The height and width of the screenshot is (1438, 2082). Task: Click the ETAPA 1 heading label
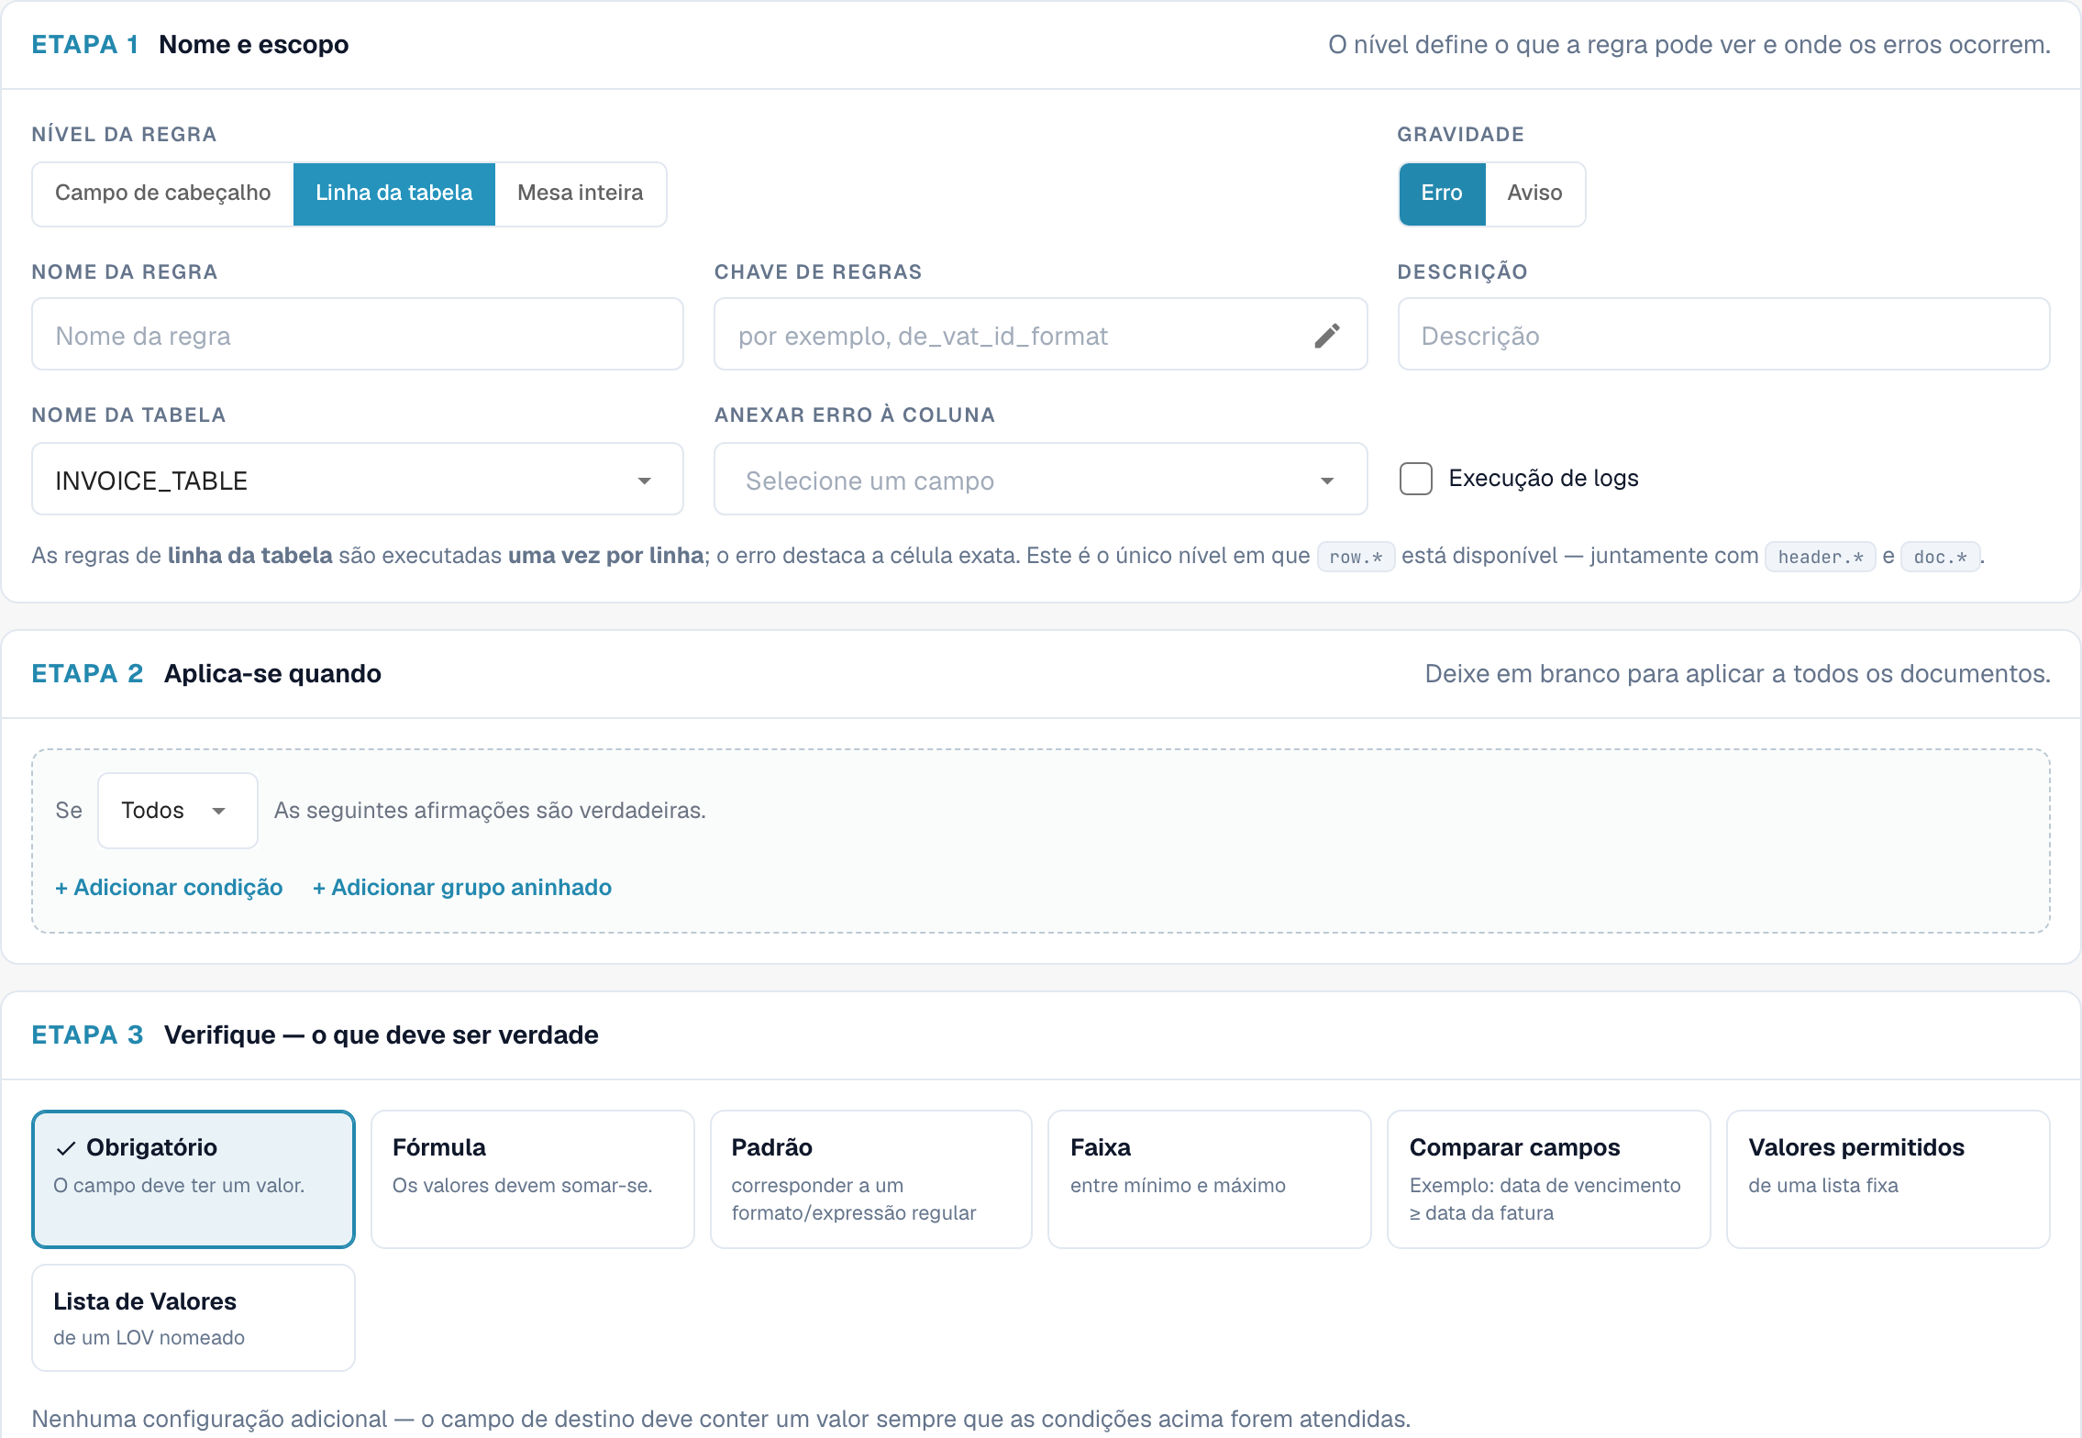click(x=84, y=44)
